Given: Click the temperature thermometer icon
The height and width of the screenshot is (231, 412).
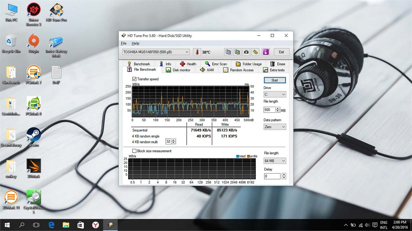Looking at the screenshot, I should (x=197, y=52).
